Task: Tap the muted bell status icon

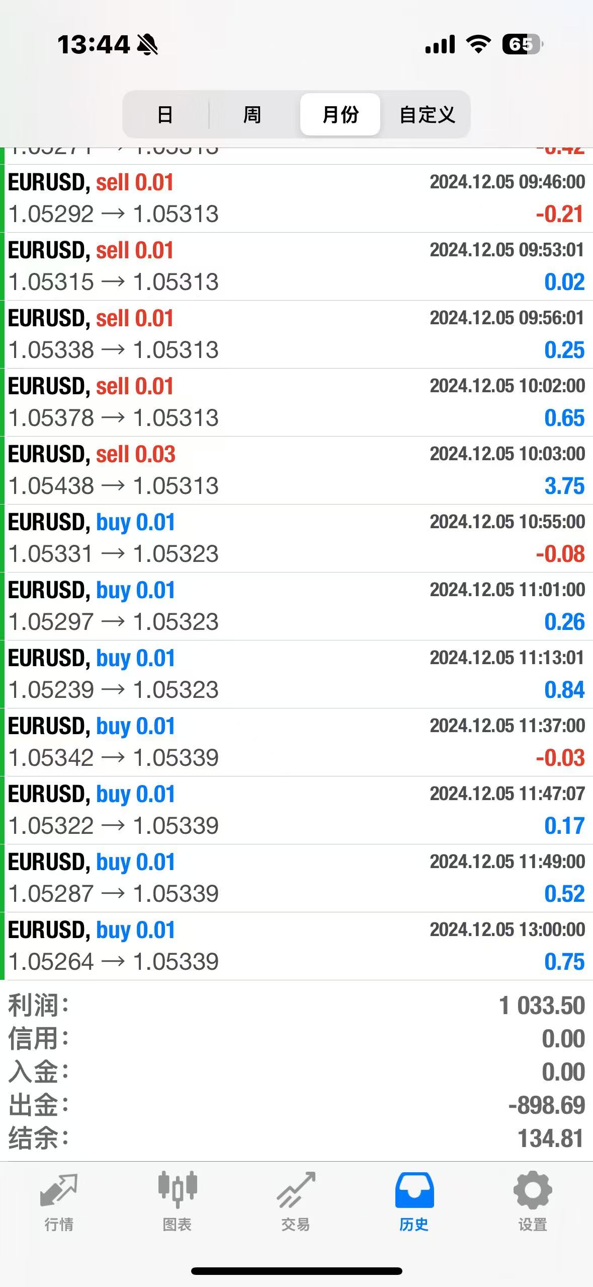Action: 147,45
